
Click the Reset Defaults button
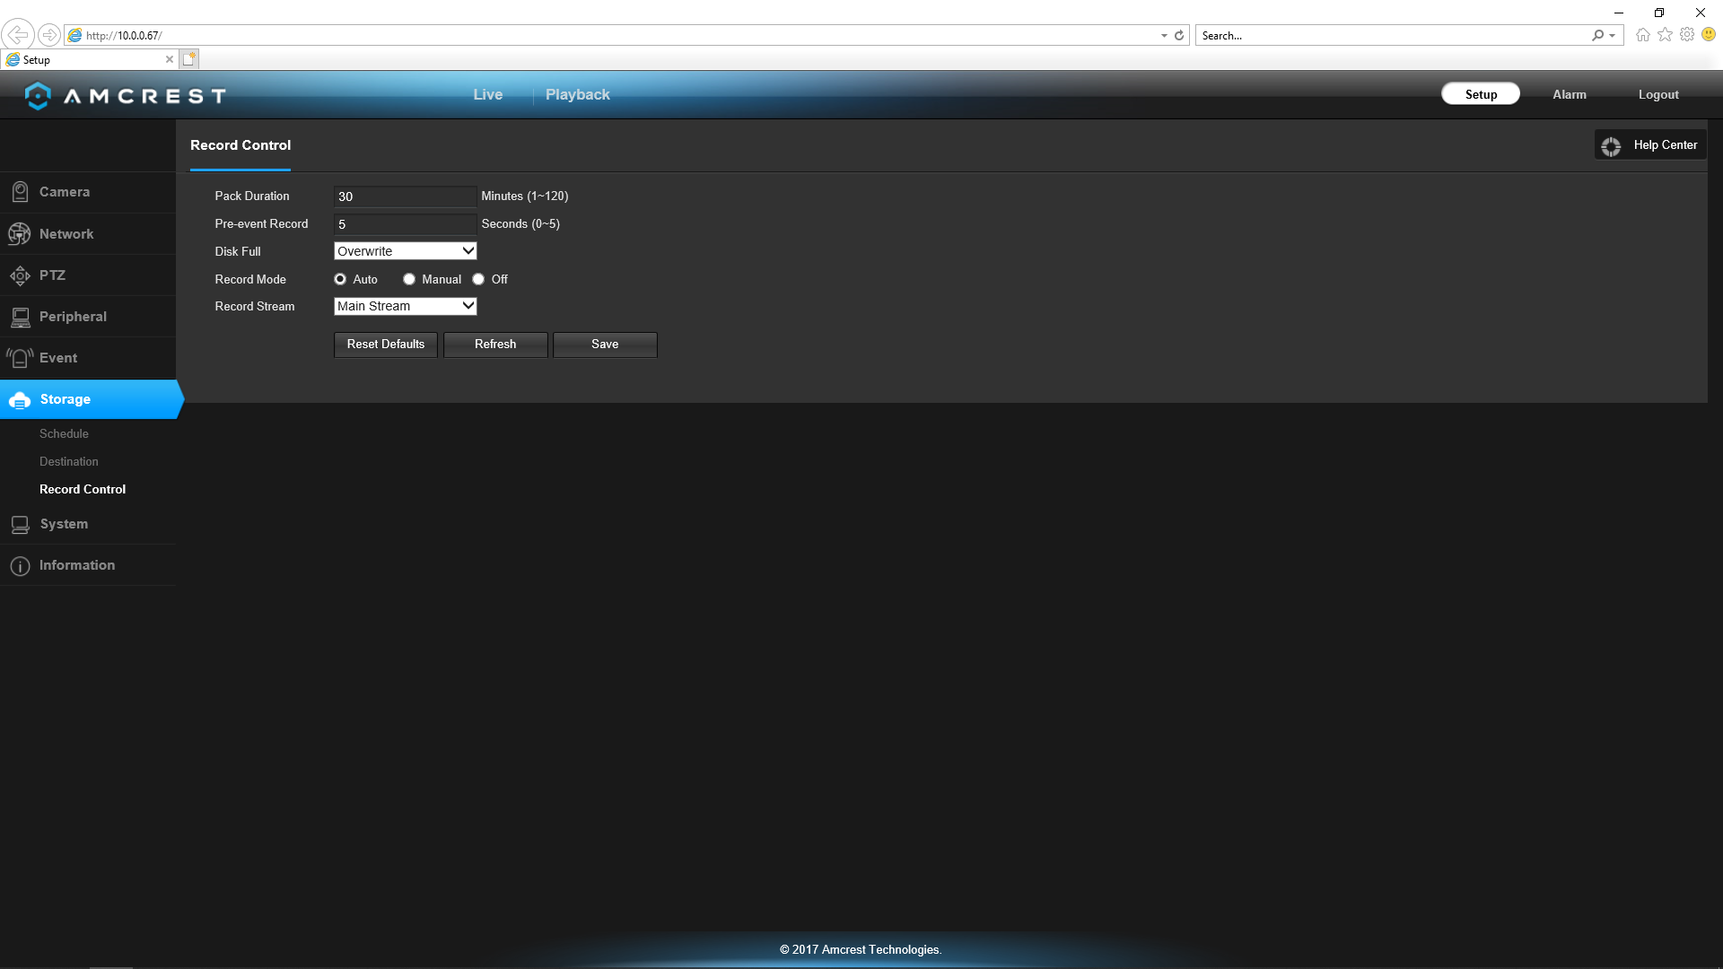click(x=386, y=345)
